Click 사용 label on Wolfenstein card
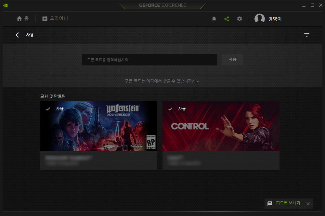325x216 pixels. [x=60, y=108]
